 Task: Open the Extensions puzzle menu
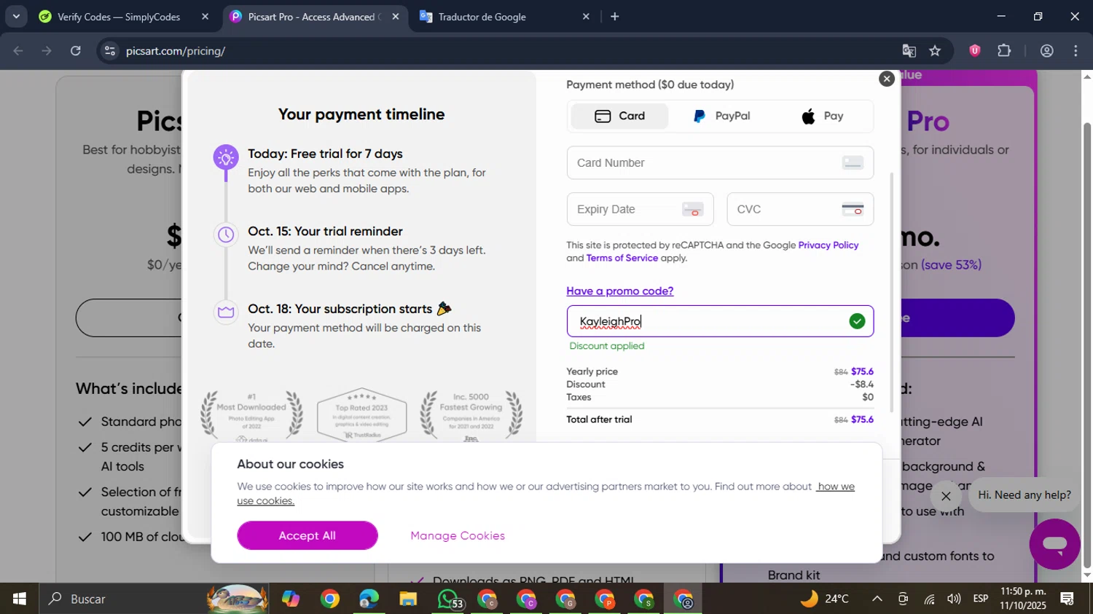tap(1004, 51)
